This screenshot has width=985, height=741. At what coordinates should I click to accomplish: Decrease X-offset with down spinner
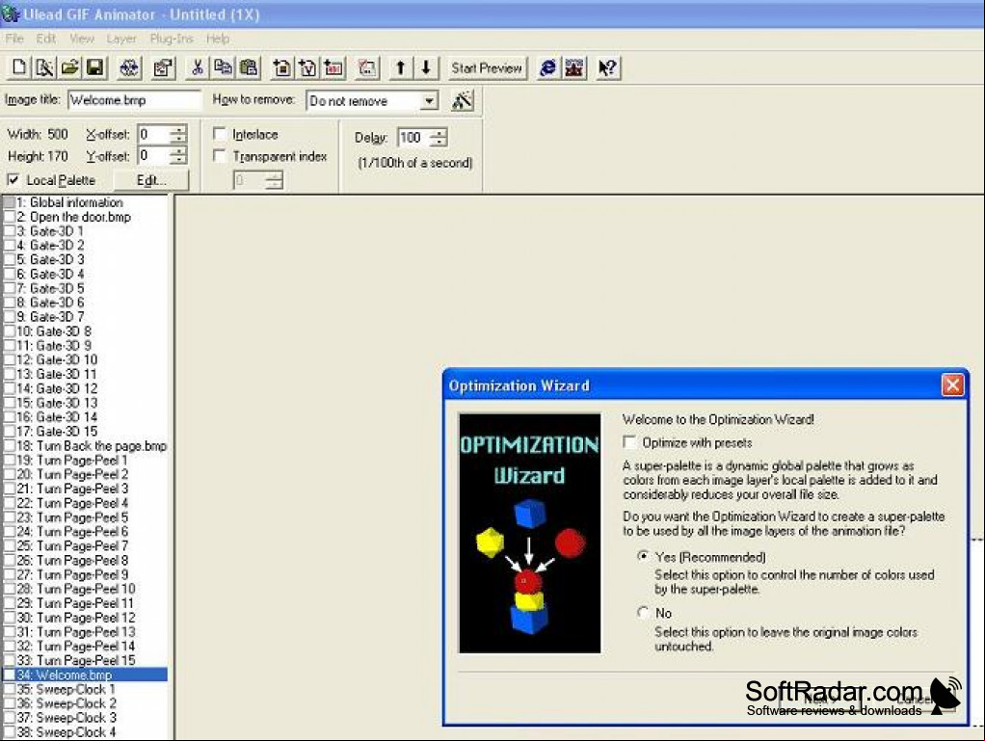coord(179,139)
